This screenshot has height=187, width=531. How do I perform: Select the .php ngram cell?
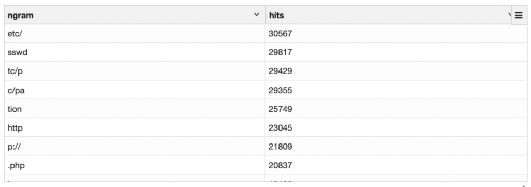(135, 165)
